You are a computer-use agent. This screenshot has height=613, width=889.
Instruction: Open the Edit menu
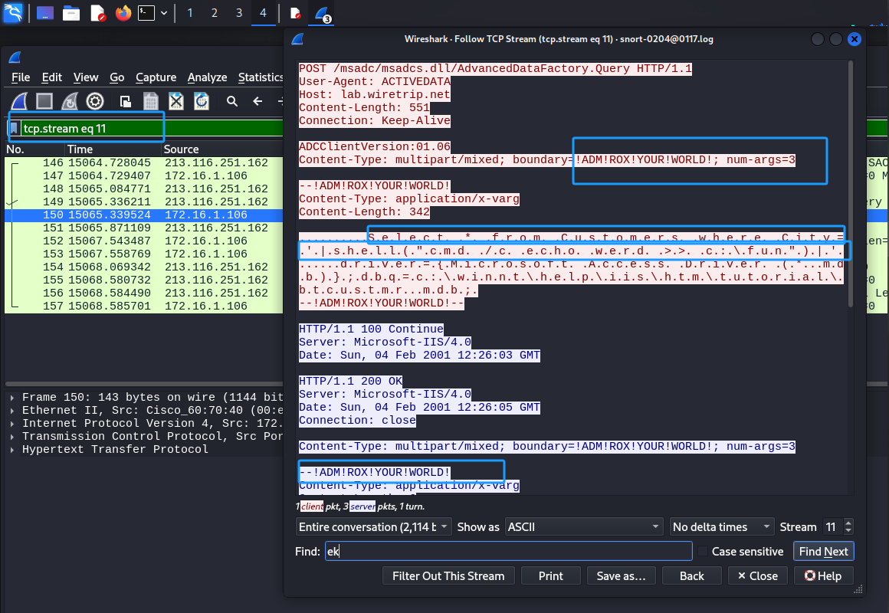51,77
